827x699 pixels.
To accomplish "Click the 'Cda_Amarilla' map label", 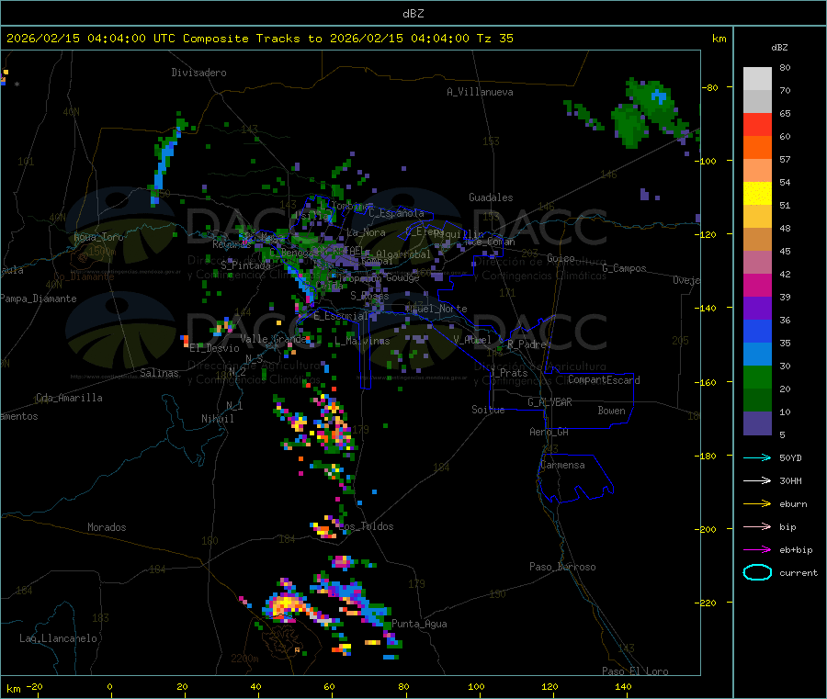I will pyautogui.click(x=69, y=398).
